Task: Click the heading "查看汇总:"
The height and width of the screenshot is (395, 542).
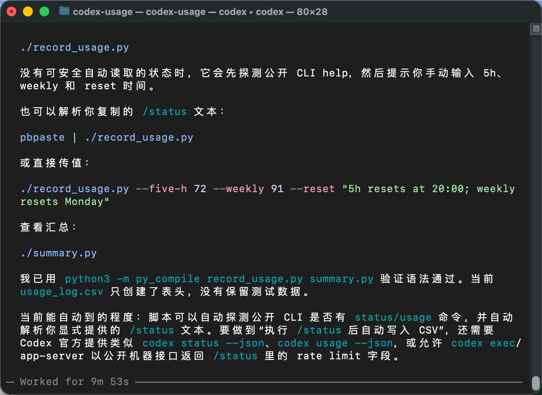Action: click(49, 227)
